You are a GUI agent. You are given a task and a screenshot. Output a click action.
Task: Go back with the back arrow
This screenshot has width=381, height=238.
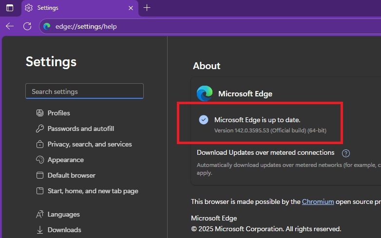point(10,26)
